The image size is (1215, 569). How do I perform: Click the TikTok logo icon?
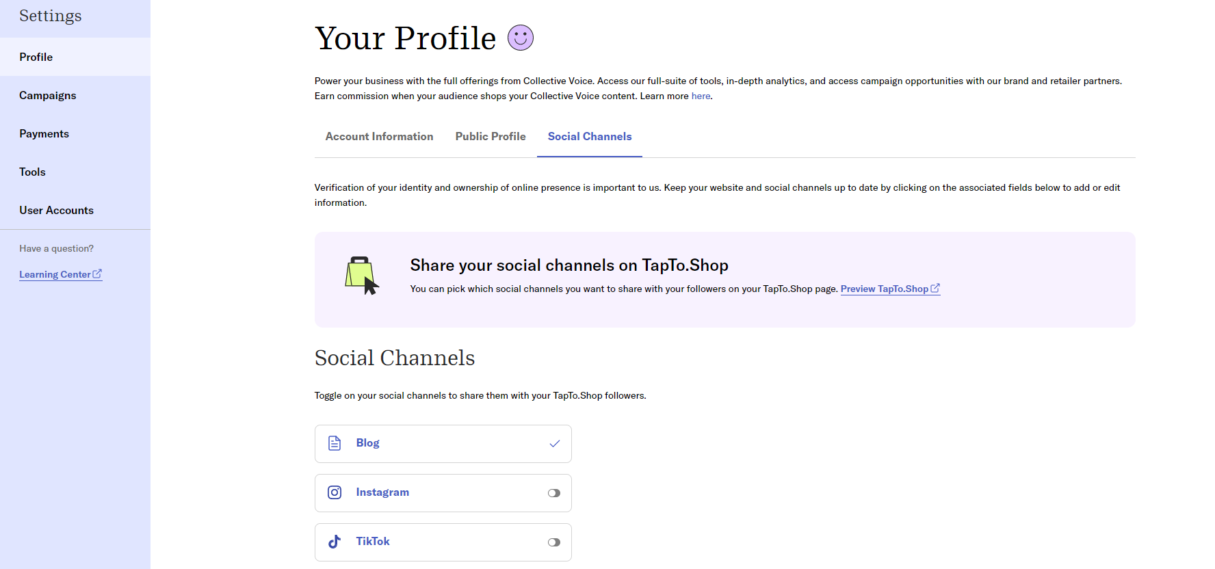pyautogui.click(x=335, y=542)
